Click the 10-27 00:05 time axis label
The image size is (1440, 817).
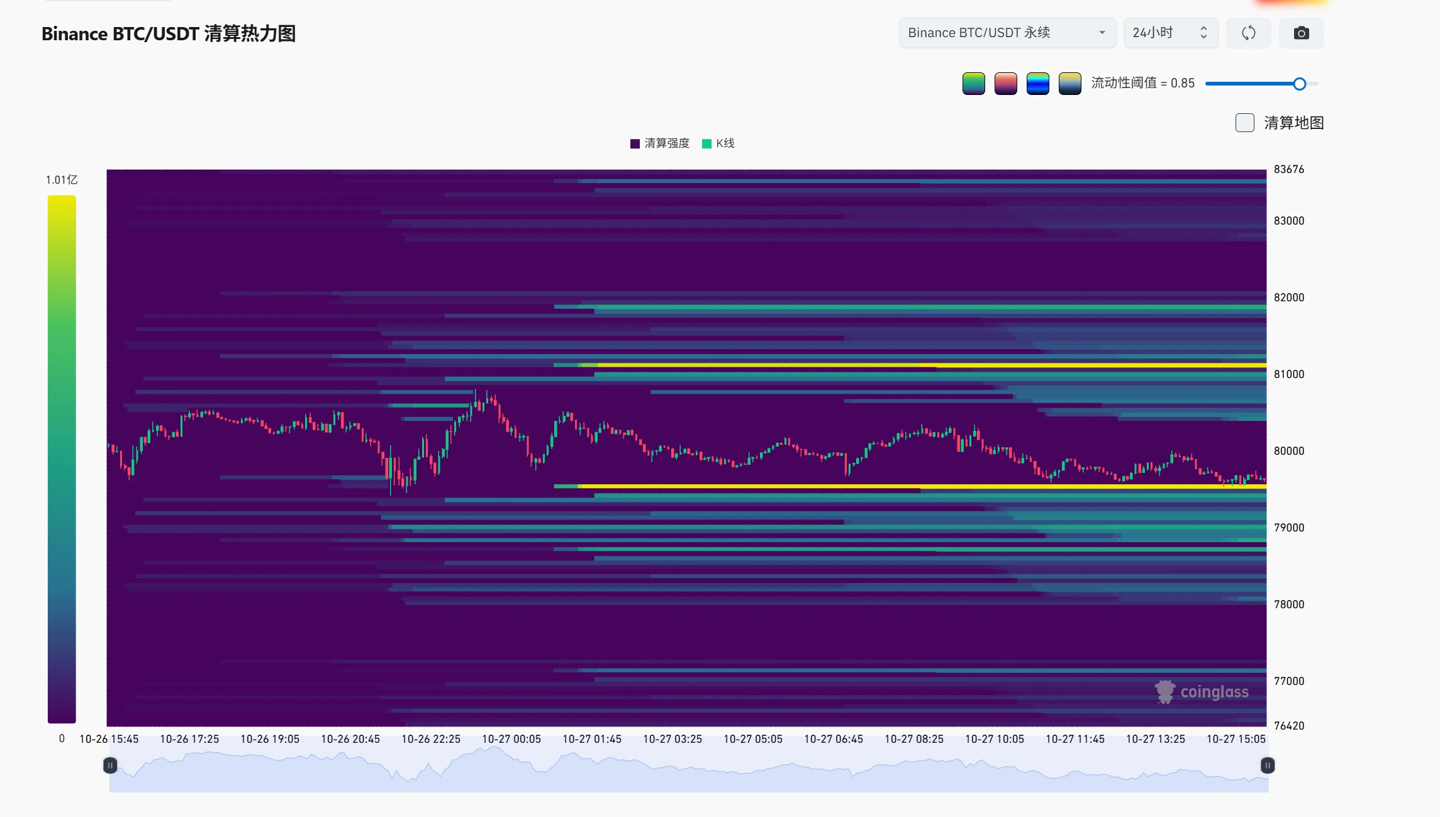tap(511, 739)
